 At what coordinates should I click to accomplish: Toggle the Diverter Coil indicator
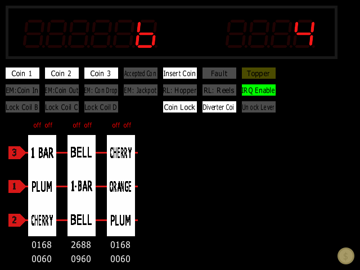click(219, 107)
